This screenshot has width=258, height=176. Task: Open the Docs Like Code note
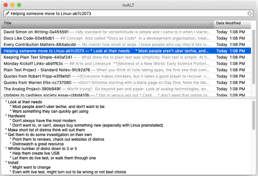29,38
